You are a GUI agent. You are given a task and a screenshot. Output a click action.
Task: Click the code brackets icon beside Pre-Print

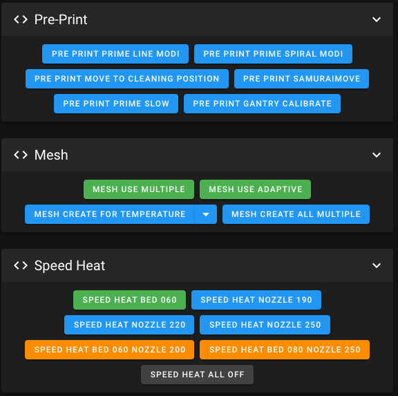[21, 19]
